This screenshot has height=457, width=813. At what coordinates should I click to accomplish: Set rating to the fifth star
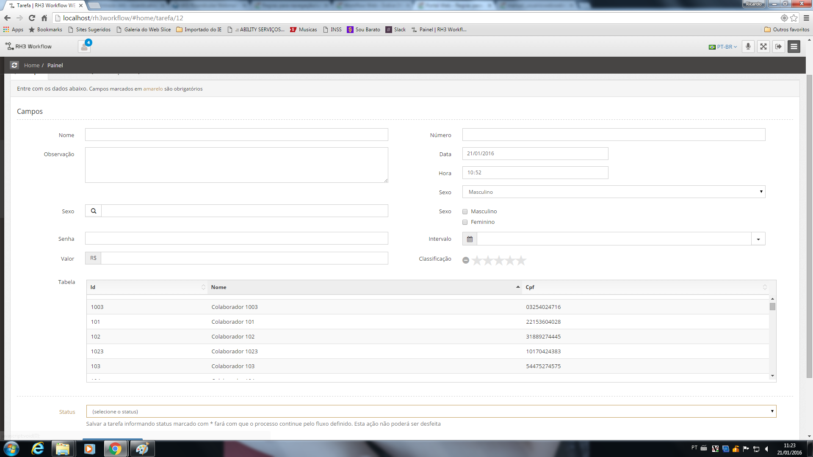point(521,261)
